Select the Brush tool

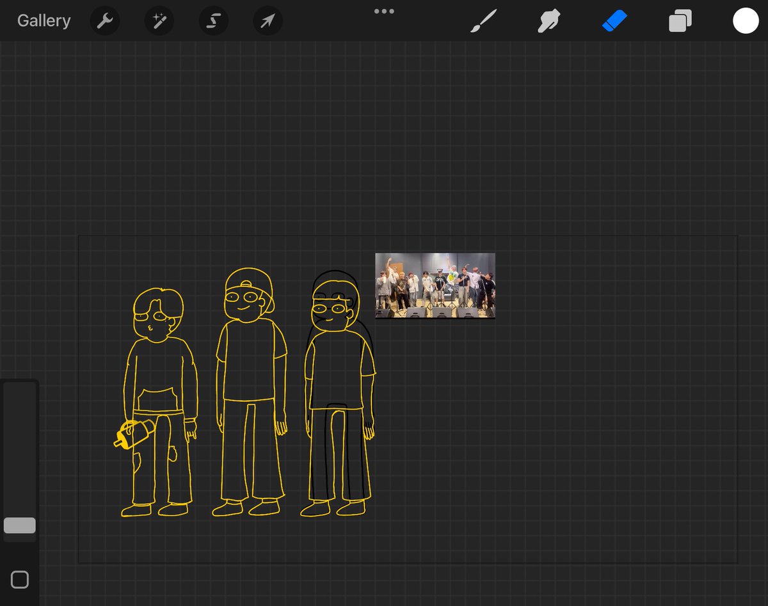[x=484, y=21]
